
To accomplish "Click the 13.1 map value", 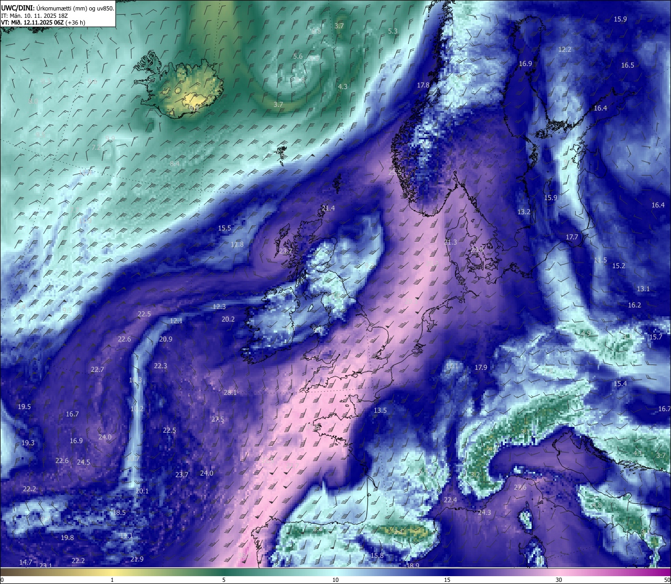I will [643, 289].
